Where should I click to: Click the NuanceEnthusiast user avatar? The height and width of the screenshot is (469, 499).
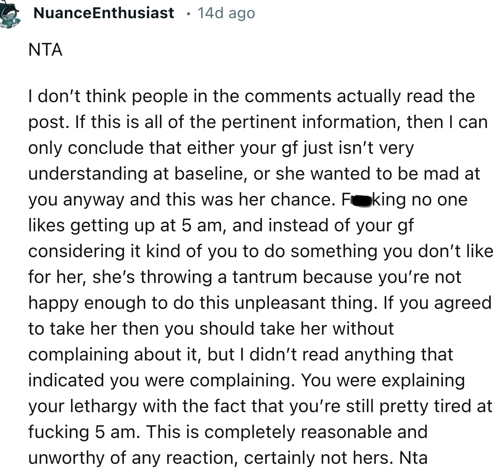pyautogui.click(x=10, y=14)
